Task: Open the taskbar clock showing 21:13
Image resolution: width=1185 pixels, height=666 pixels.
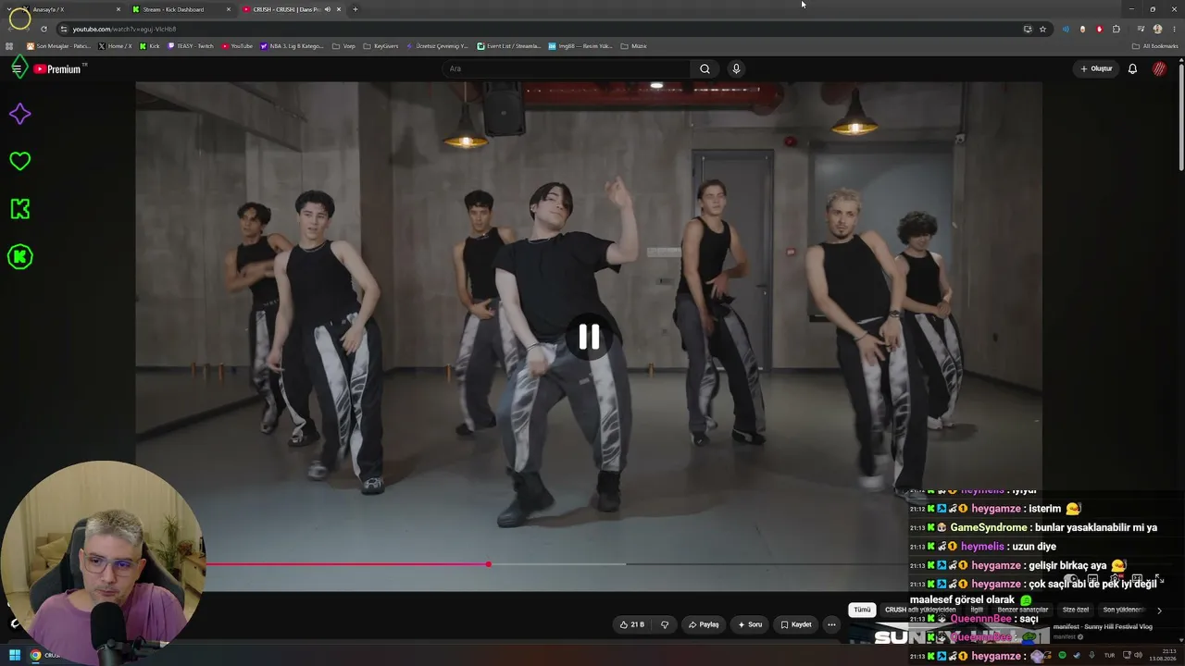Action: click(1162, 655)
